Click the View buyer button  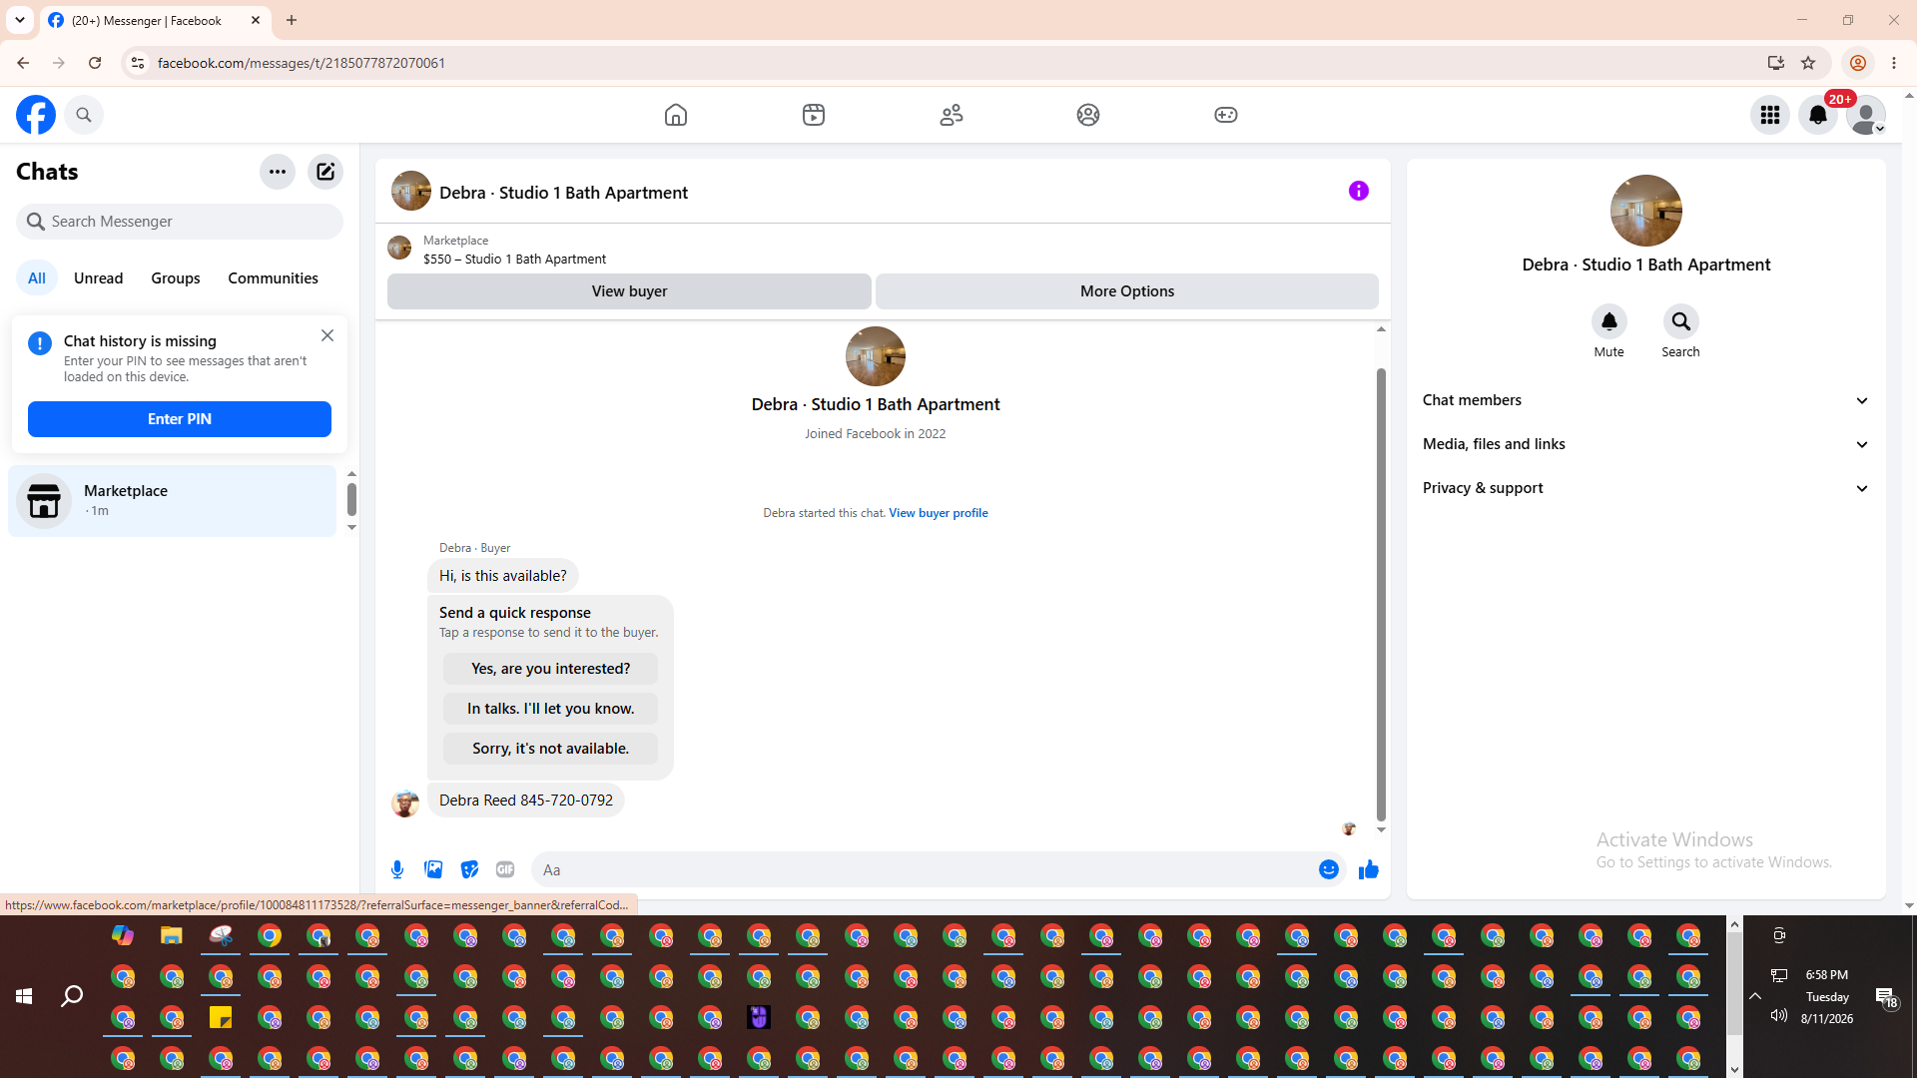pos(629,291)
